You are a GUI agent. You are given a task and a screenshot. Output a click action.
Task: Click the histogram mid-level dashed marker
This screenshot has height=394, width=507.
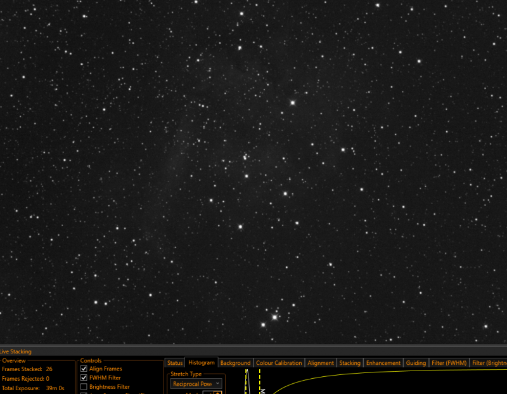[x=260, y=382]
